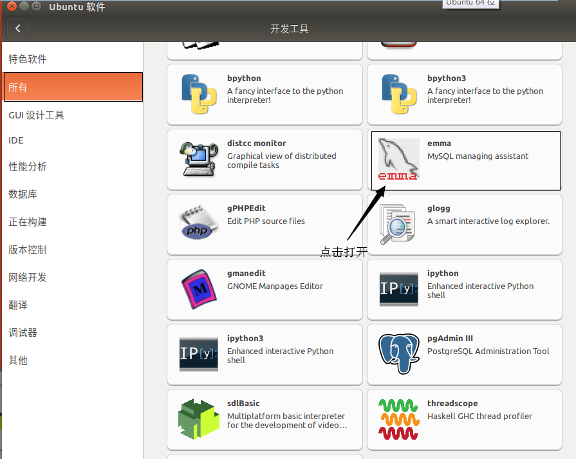Click the ipython3 title text

coord(245,339)
